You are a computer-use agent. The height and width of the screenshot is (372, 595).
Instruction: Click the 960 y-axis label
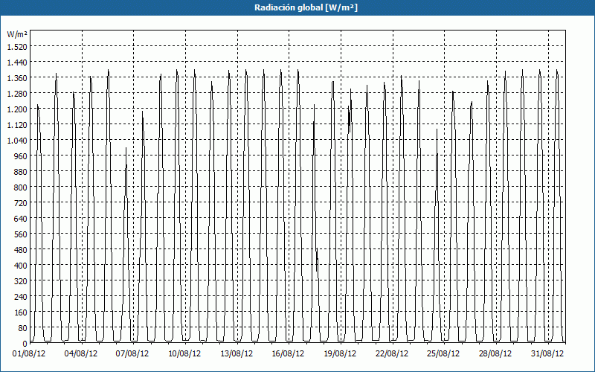[21, 156]
